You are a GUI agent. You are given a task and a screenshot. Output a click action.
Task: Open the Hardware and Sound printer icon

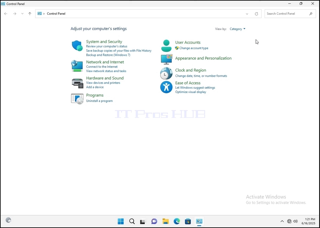[x=78, y=83]
